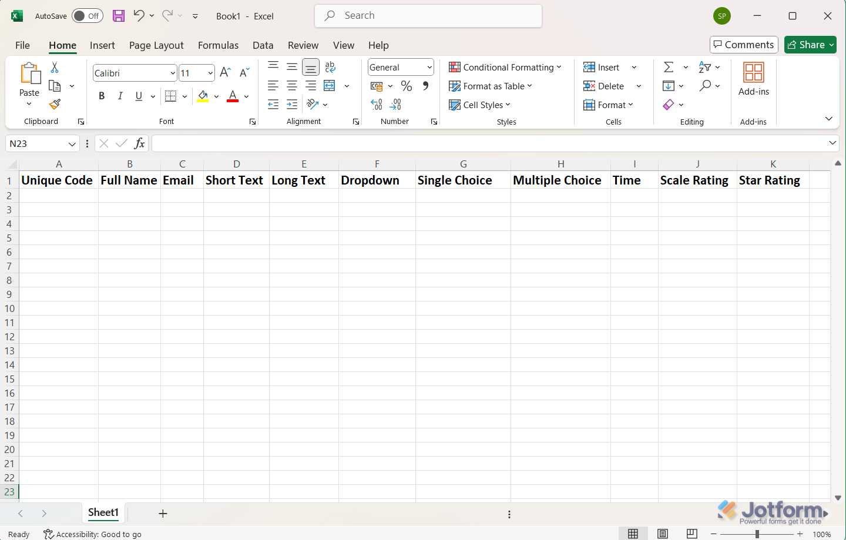The height and width of the screenshot is (540, 846).
Task: Click the Save floppy disk icon
Action: coord(119,16)
